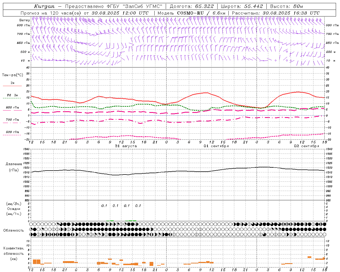
Task: Click the "(гПа)" unit label under Давление
Action: point(14,170)
